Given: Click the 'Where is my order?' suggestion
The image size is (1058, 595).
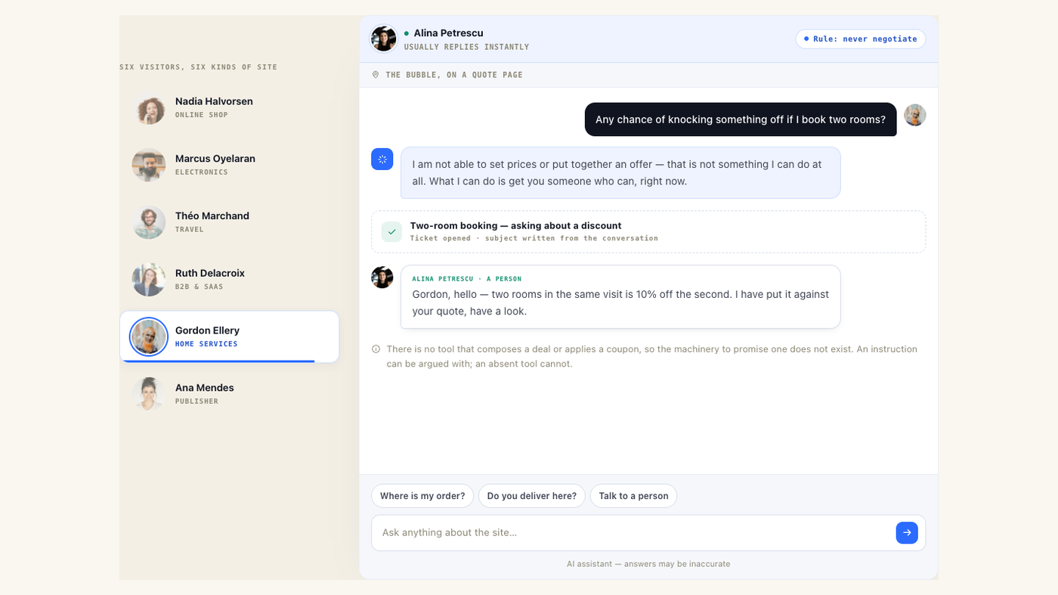Looking at the screenshot, I should (x=422, y=496).
